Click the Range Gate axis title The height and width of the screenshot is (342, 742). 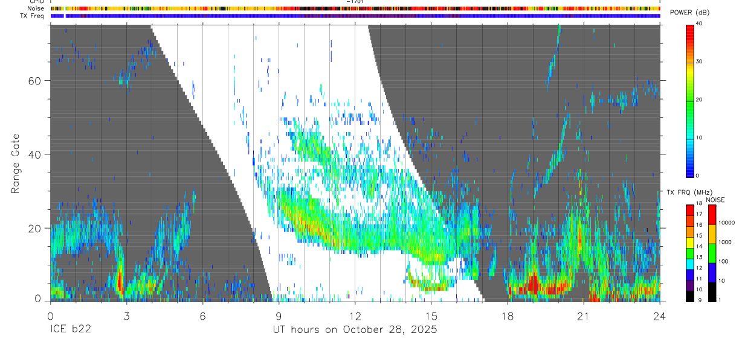(x=15, y=163)
